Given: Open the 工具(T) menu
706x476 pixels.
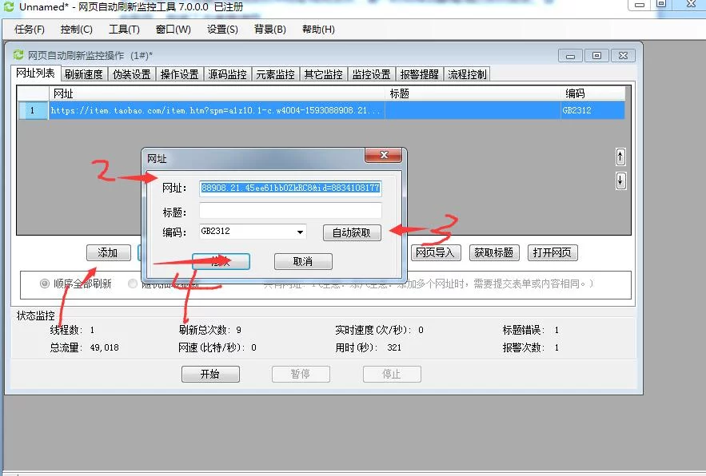Looking at the screenshot, I should pyautogui.click(x=124, y=30).
